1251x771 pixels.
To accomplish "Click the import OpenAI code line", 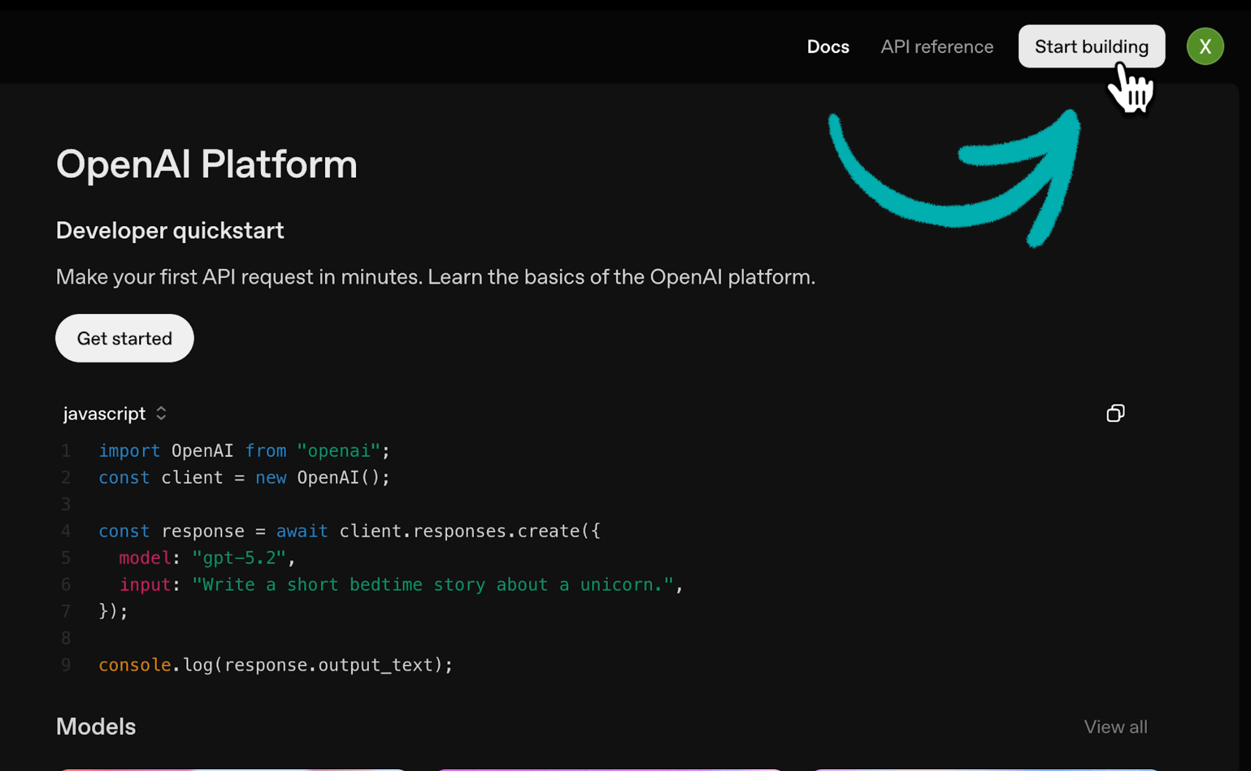I will (x=244, y=451).
